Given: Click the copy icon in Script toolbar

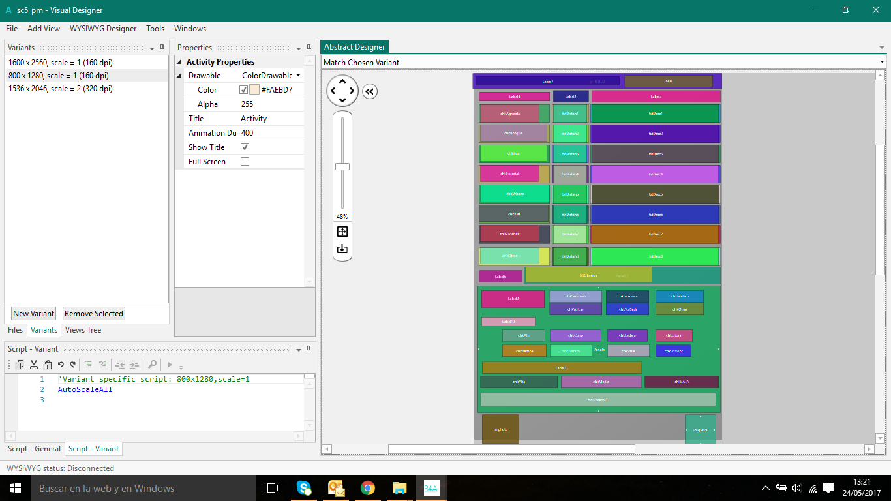Looking at the screenshot, I should tap(20, 365).
